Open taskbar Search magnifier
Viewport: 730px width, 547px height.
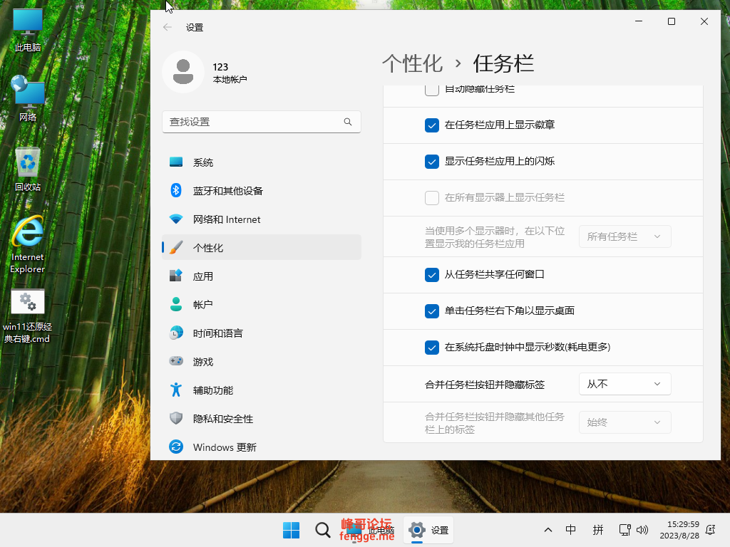[322, 530]
